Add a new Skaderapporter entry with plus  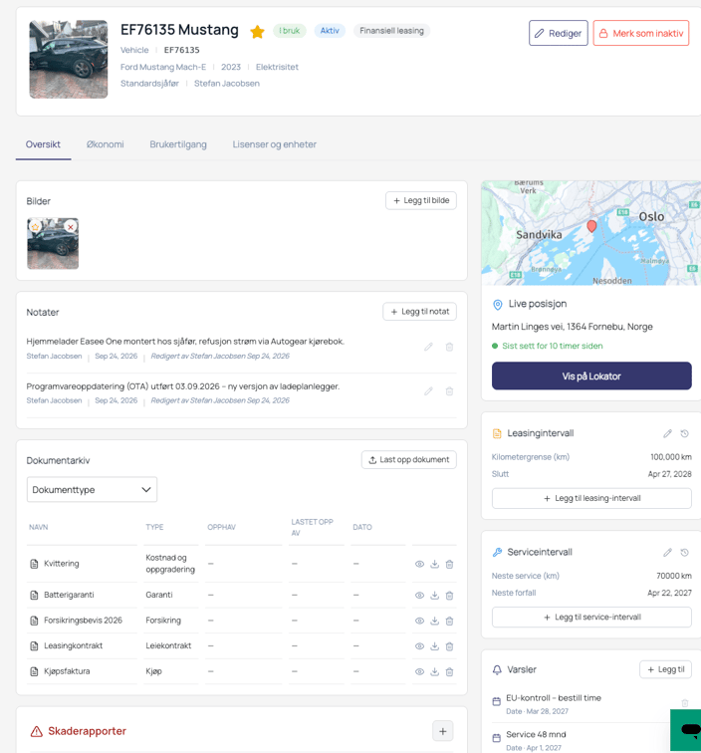(x=443, y=731)
